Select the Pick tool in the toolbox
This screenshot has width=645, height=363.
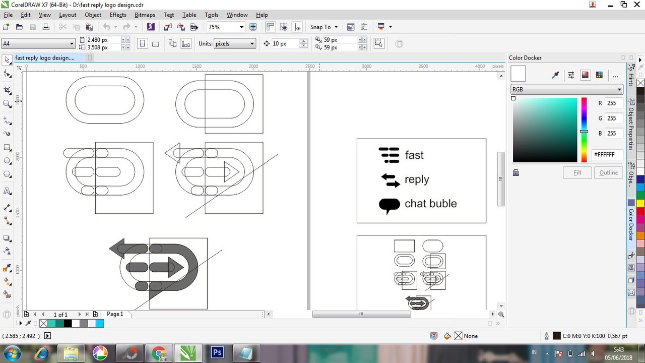point(7,60)
